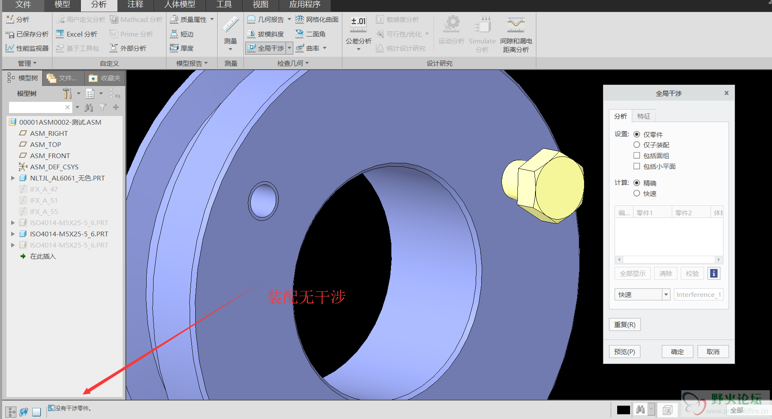Click the tree columns list icon

click(x=90, y=93)
